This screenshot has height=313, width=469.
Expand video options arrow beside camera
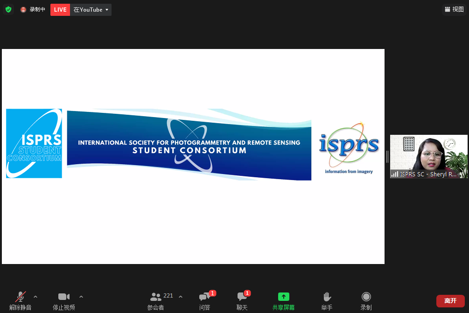tap(81, 297)
